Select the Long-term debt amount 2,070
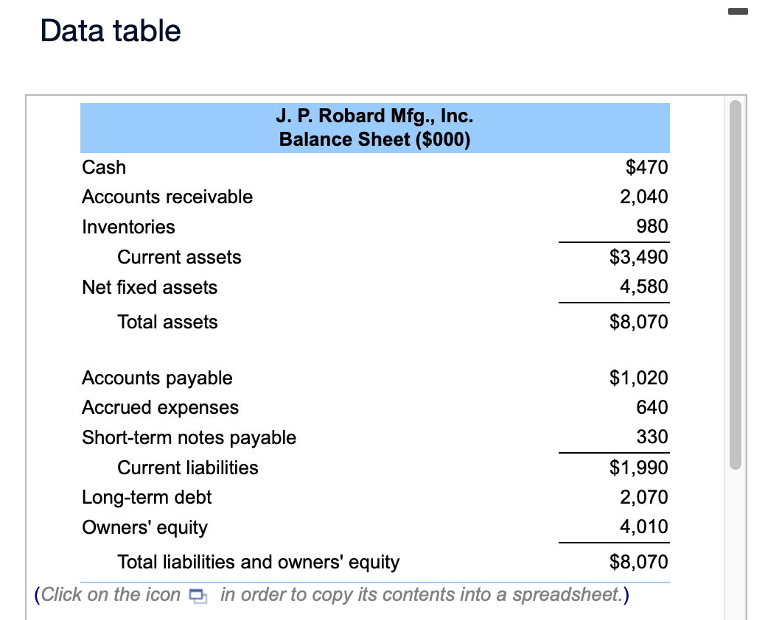 644,497
